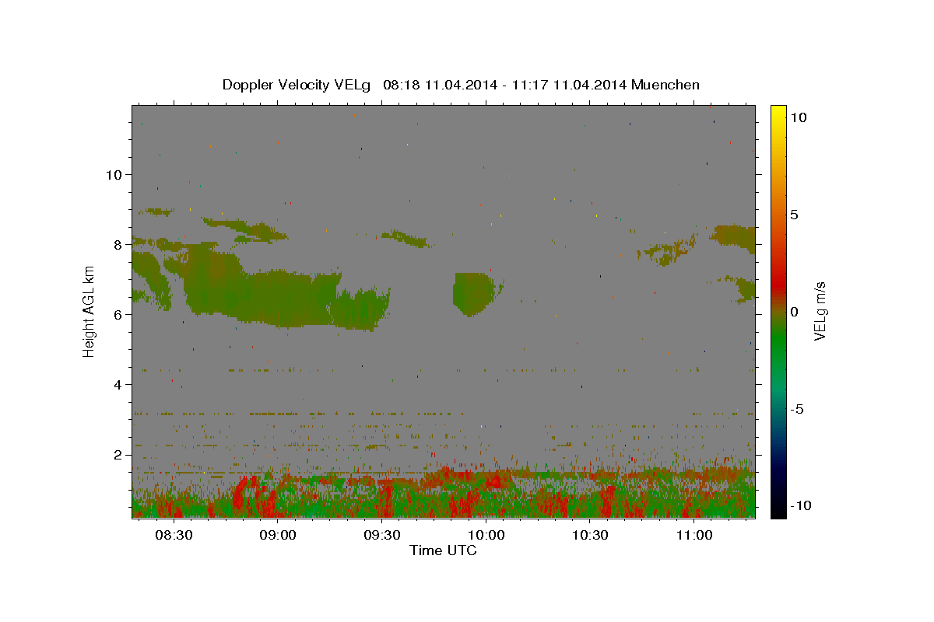Click the VELg m/s colorbar title
This screenshot has width=934, height=622.
click(x=820, y=311)
